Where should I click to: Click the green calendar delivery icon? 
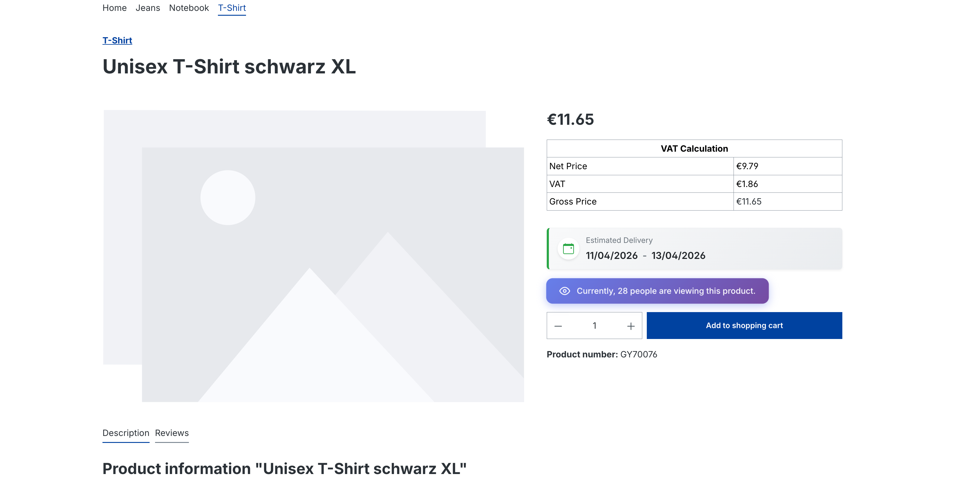568,249
